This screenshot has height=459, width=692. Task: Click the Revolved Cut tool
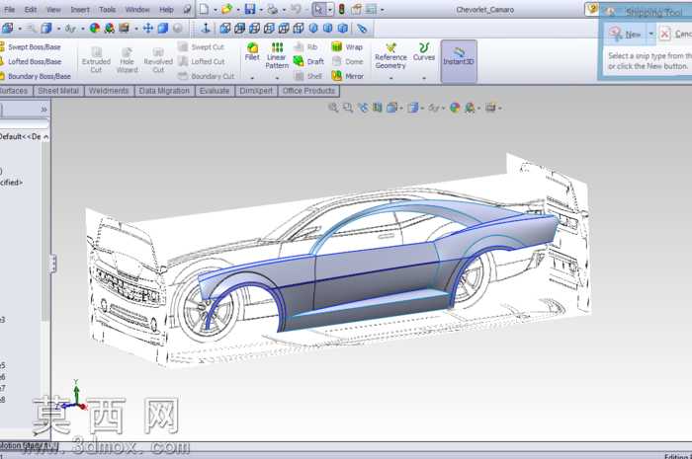pyautogui.click(x=158, y=60)
